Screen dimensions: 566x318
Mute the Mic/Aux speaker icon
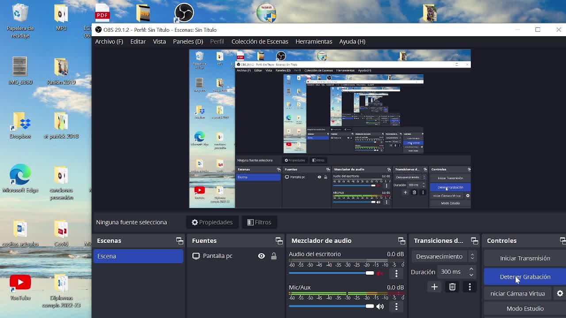[x=380, y=307]
